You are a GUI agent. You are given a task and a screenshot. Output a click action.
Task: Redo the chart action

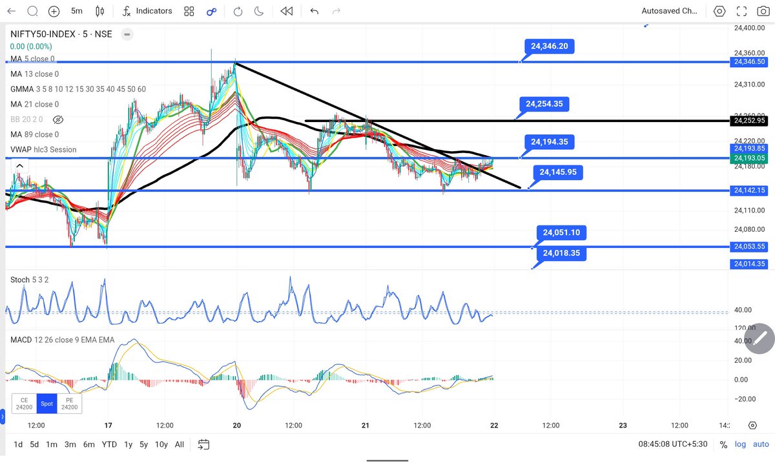pyautogui.click(x=336, y=11)
